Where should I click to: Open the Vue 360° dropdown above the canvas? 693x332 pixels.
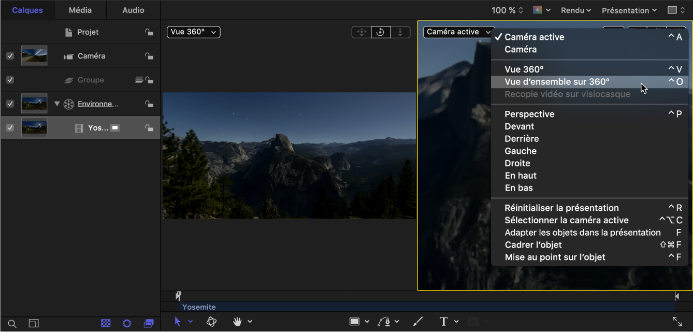point(193,32)
